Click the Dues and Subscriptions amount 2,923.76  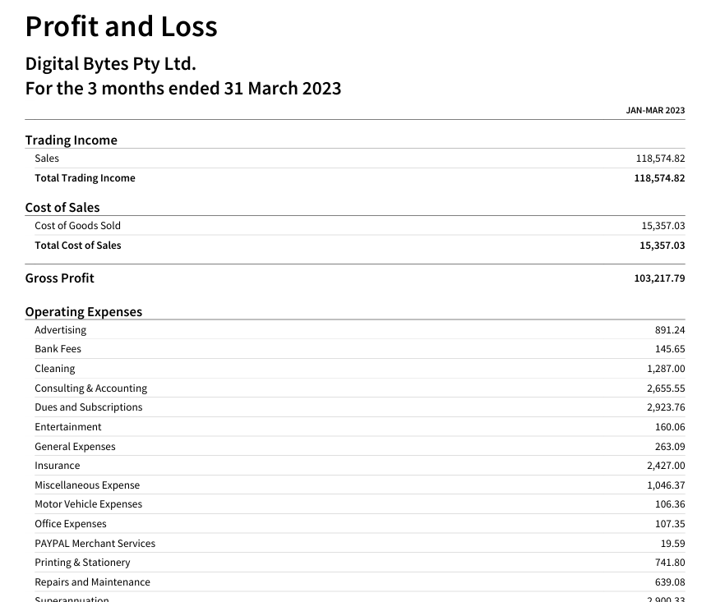tap(666, 407)
